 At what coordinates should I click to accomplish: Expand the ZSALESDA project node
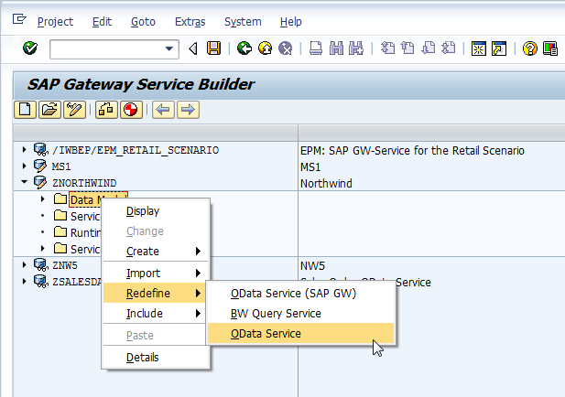24,281
